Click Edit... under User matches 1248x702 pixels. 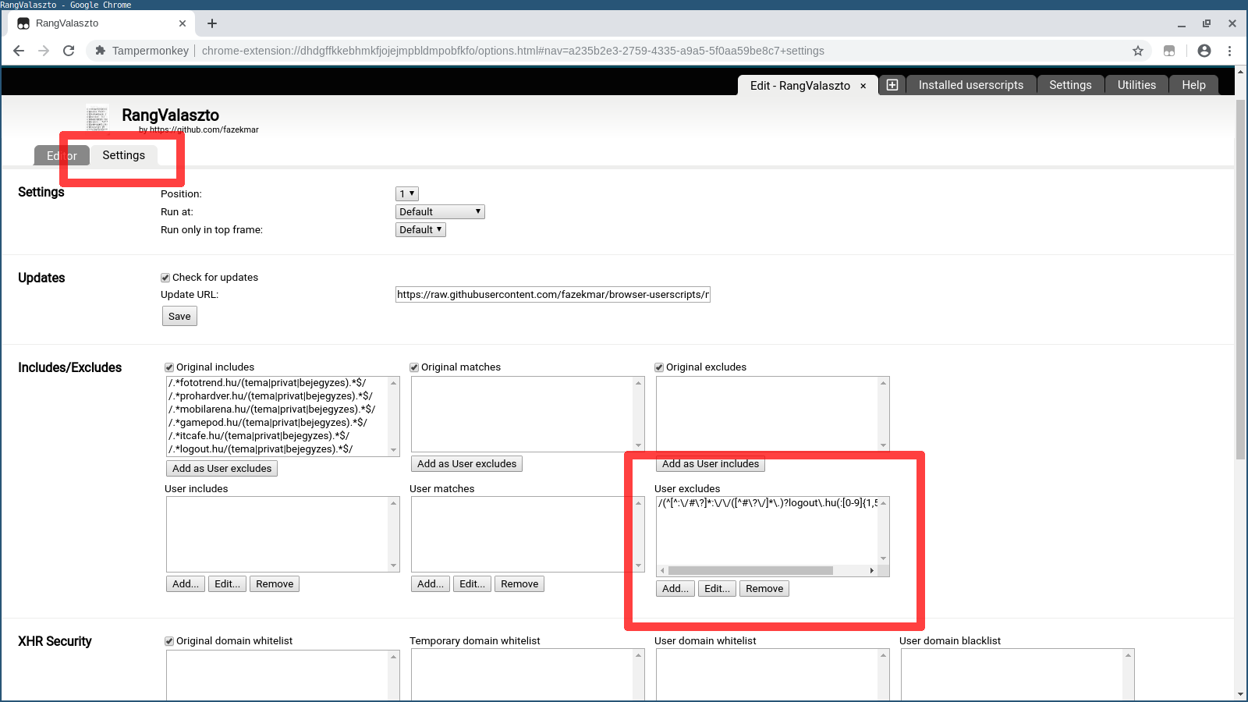pos(472,583)
